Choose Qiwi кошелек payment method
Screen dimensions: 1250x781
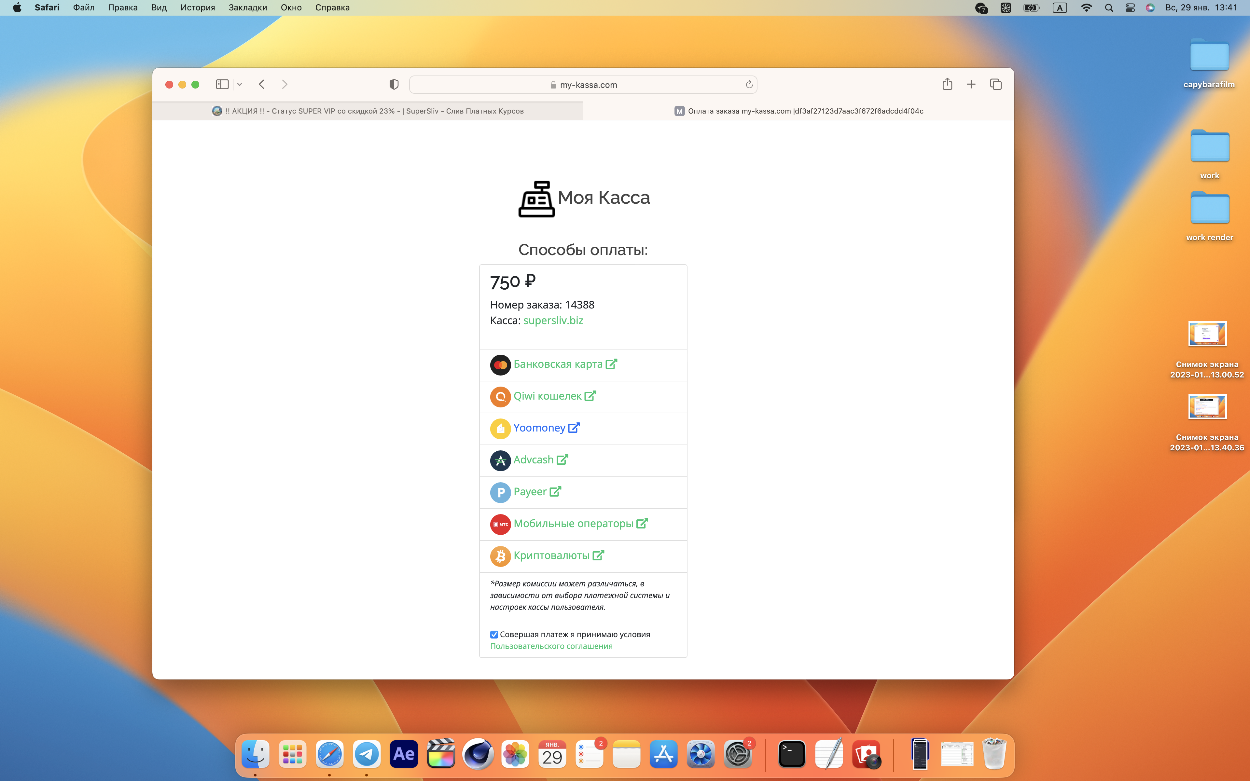pyautogui.click(x=555, y=396)
